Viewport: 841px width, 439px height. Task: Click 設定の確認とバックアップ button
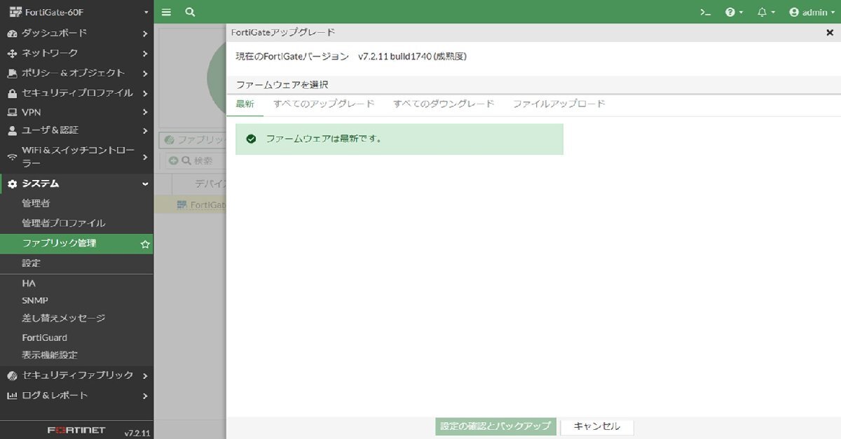[x=495, y=426]
